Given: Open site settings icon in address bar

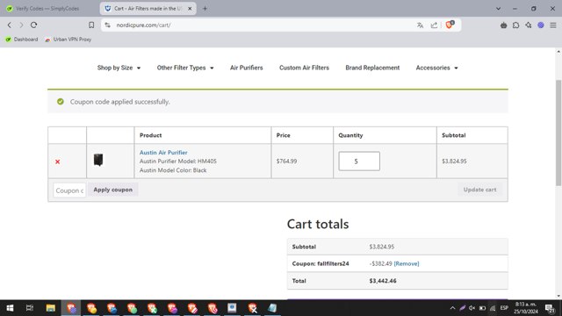Looking at the screenshot, I should point(107,25).
